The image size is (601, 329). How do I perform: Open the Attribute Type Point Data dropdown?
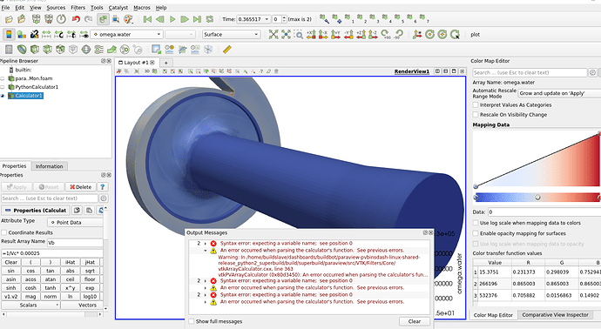coord(75,223)
